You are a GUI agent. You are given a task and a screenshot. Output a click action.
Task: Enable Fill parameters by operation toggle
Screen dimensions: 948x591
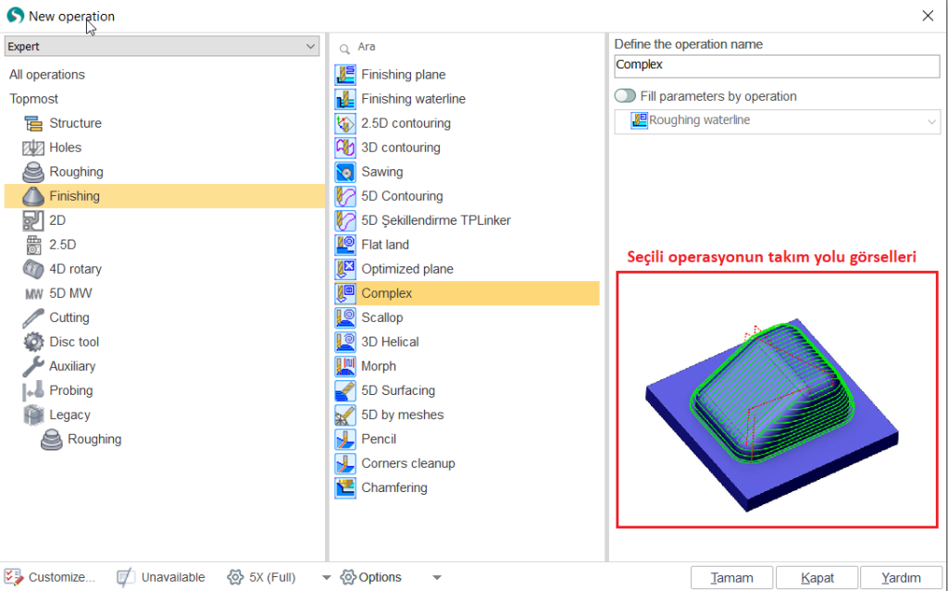pyautogui.click(x=625, y=96)
